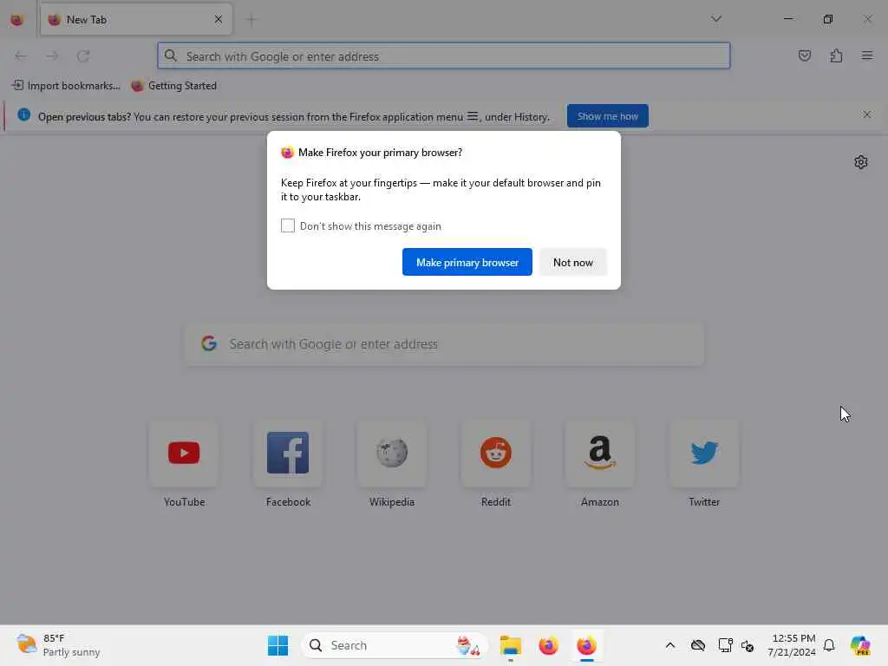Viewport: 888px width, 666px height.
Task: Open the clock showing 12:55 PM
Action: (x=791, y=645)
